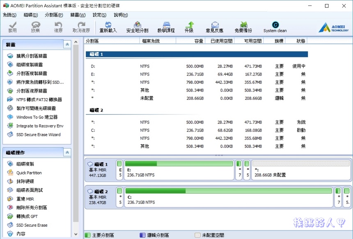Screen dimensions: 353x239
Task: Click the 未配置空間 legend swatch
Action: (197, 235)
